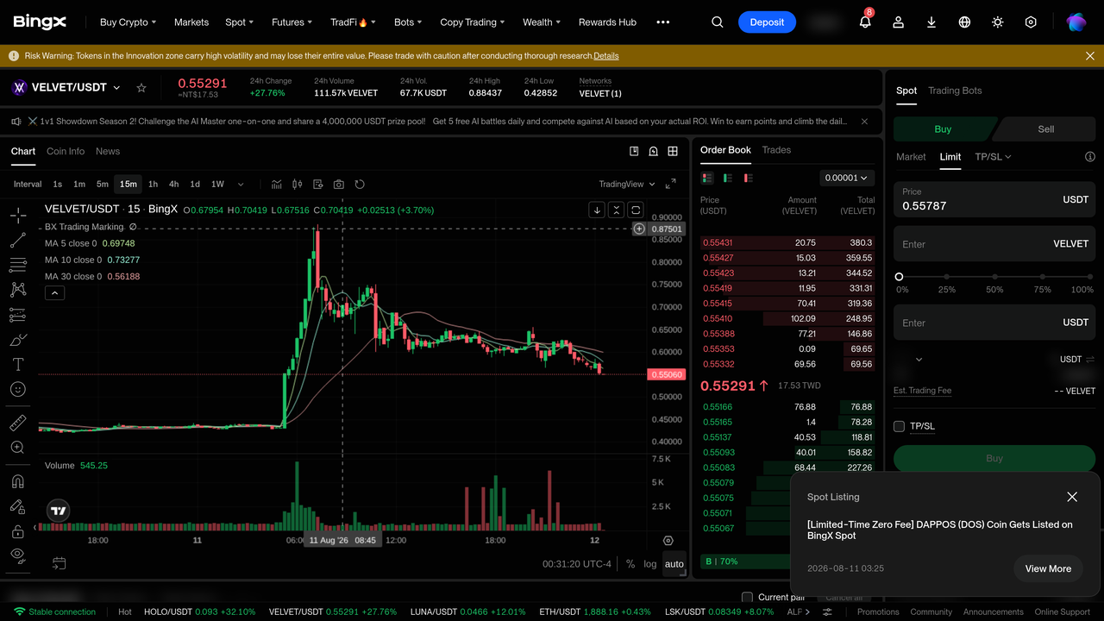Click the chart settings gear near time axis
This screenshot has width=1104, height=621.
(668, 541)
